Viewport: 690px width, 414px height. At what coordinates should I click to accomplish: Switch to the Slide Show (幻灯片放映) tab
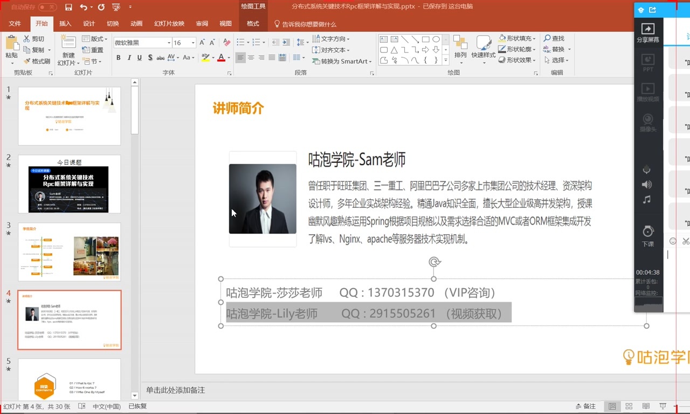tap(169, 24)
